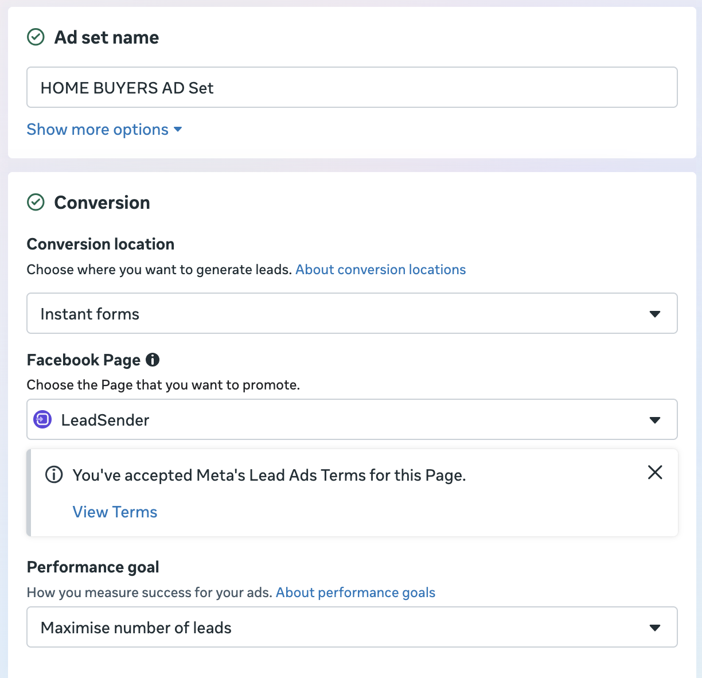Expand Show more options

(x=104, y=130)
